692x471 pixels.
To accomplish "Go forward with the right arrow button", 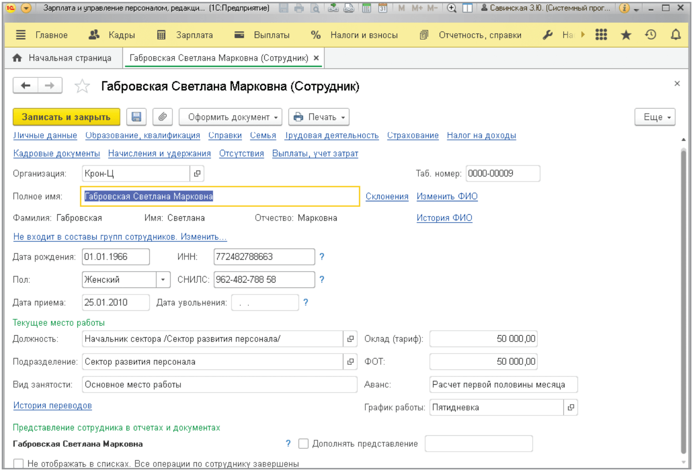I will [50, 86].
